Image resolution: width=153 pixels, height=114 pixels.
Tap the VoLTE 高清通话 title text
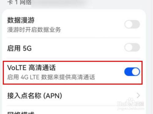pos(32,68)
